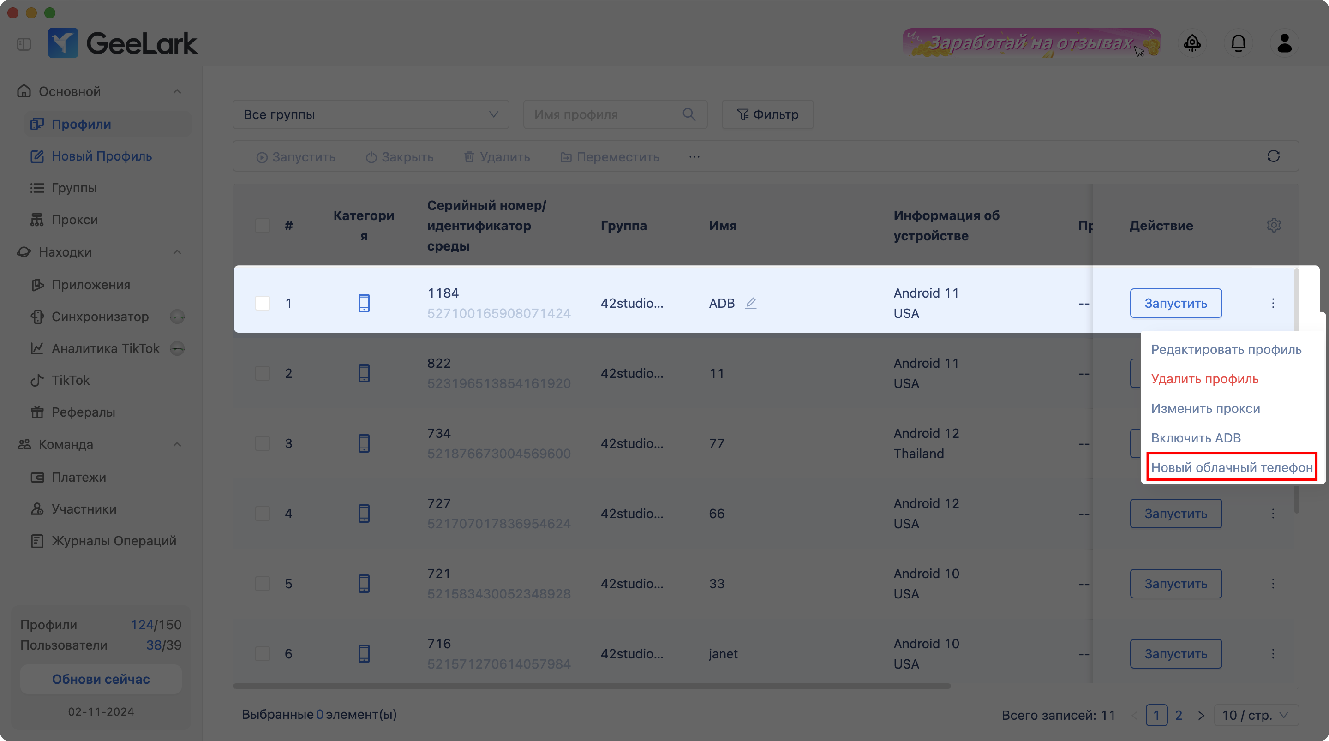This screenshot has width=1329, height=741.
Task: Toggle the select-all header checkbox
Action: coord(263,226)
